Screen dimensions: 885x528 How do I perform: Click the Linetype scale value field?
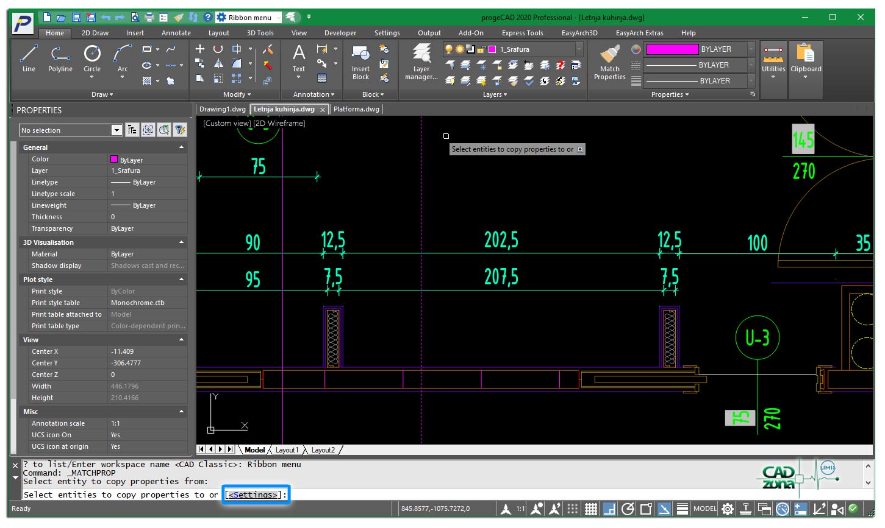coord(148,194)
